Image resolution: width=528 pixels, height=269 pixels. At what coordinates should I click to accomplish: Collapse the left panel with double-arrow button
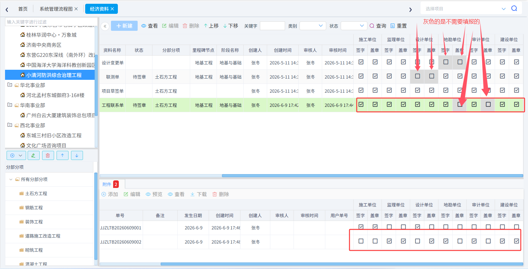(105, 26)
